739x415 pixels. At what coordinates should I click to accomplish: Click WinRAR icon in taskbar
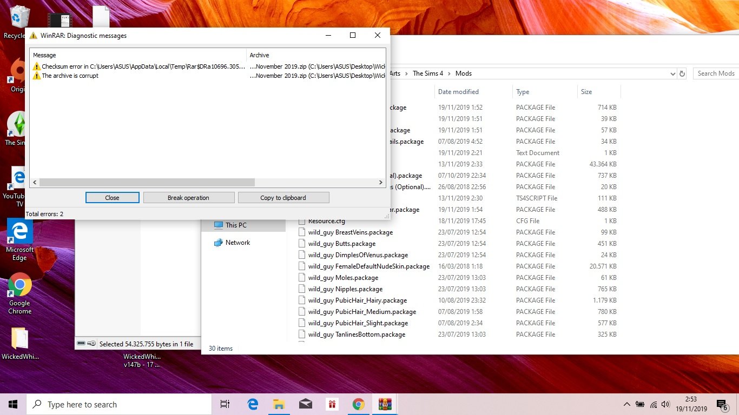point(385,404)
